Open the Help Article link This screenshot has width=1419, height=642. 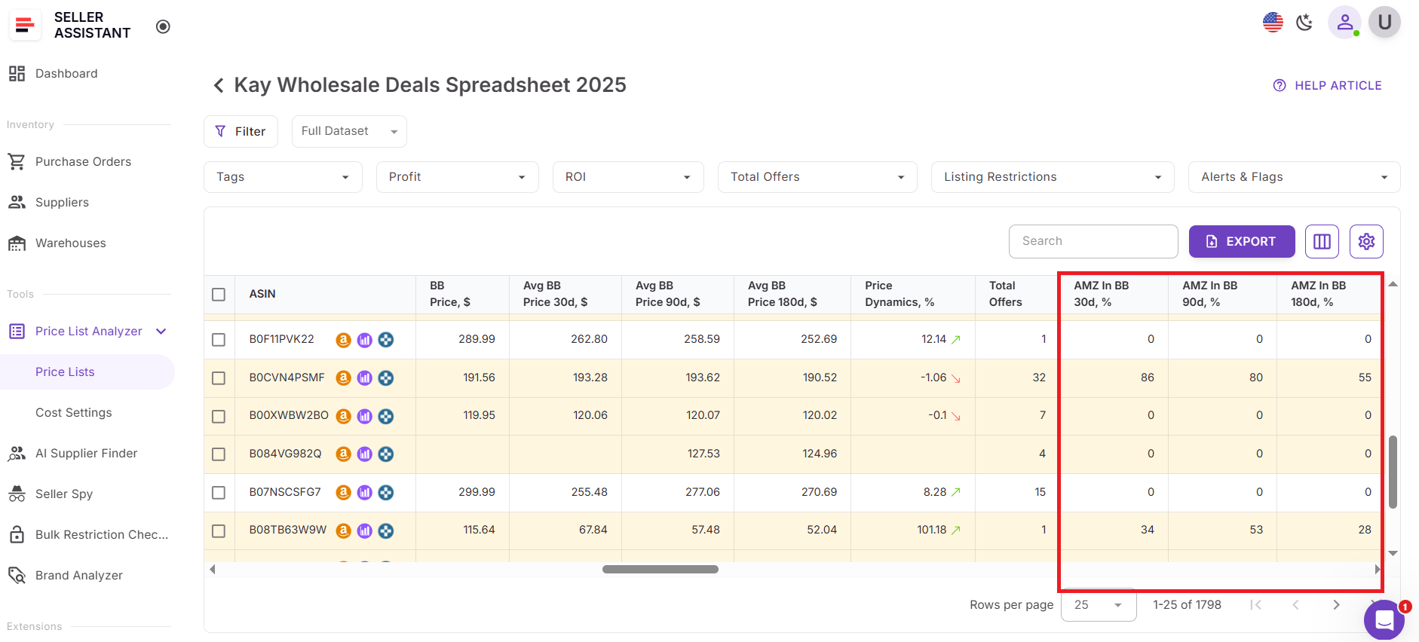[1328, 86]
